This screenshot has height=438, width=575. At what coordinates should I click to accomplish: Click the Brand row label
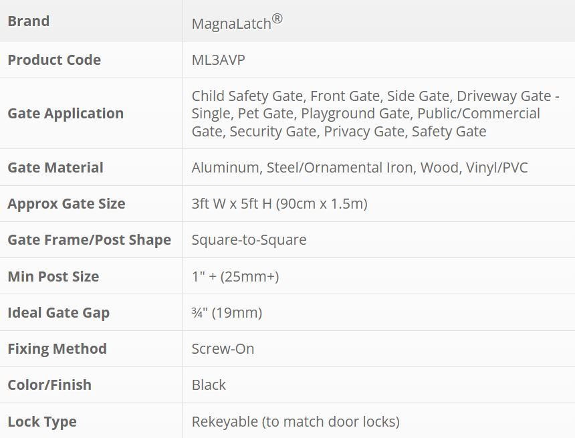[29, 21]
